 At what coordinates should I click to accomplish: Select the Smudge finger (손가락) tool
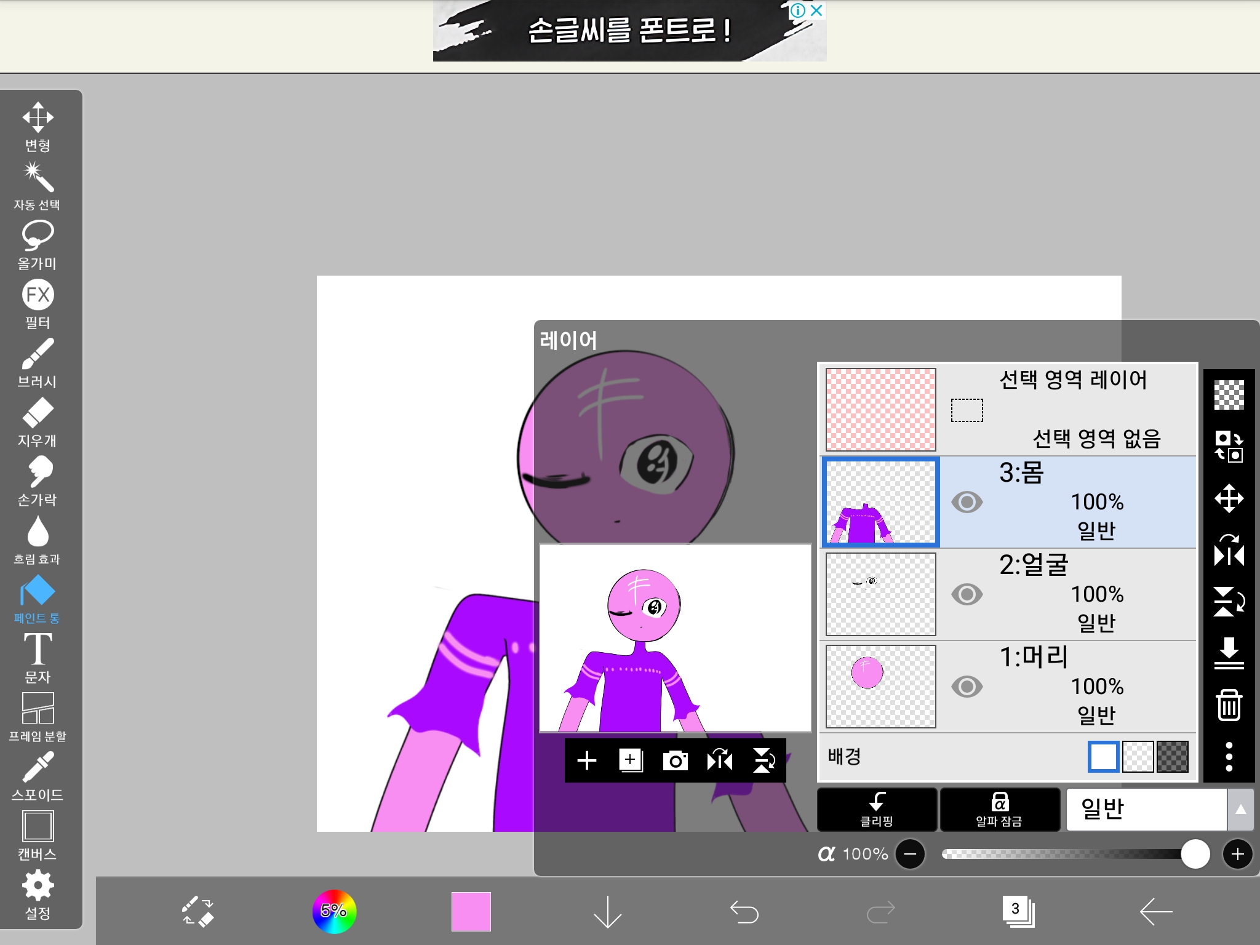tap(38, 482)
